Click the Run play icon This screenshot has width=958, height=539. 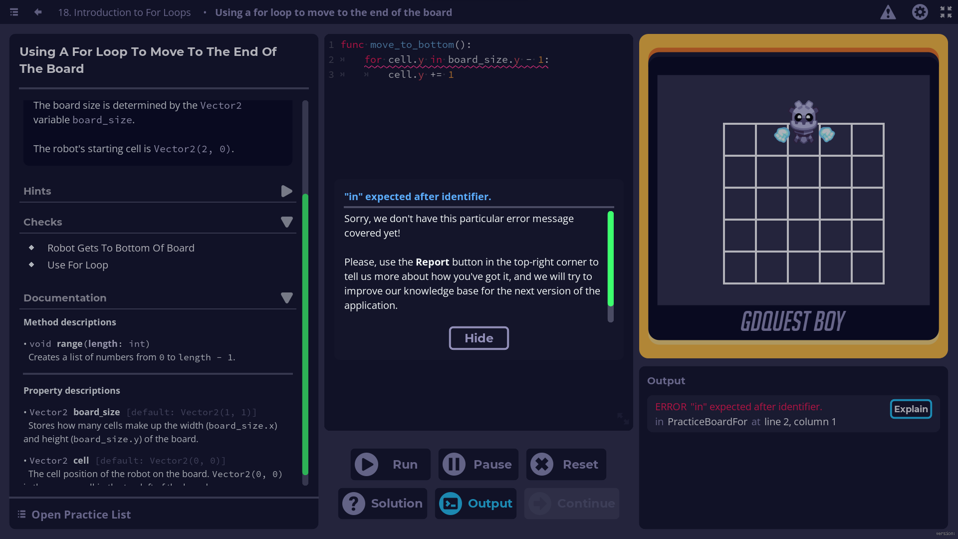(x=367, y=464)
